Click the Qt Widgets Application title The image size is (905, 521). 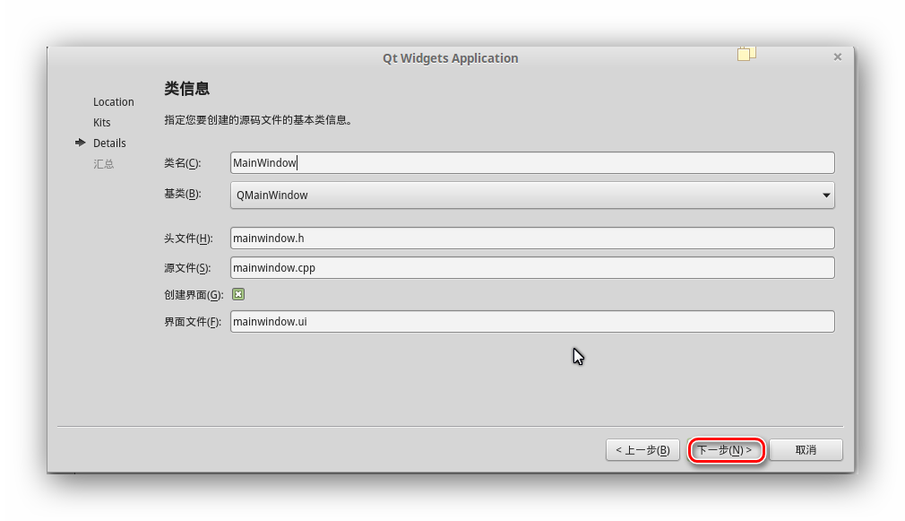click(x=450, y=58)
